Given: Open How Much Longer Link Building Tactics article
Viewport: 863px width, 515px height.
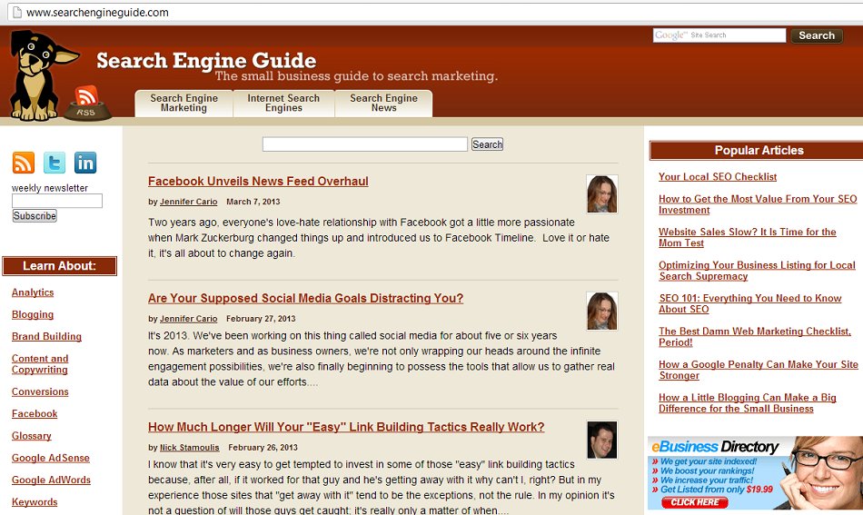Looking at the screenshot, I should coord(346,427).
